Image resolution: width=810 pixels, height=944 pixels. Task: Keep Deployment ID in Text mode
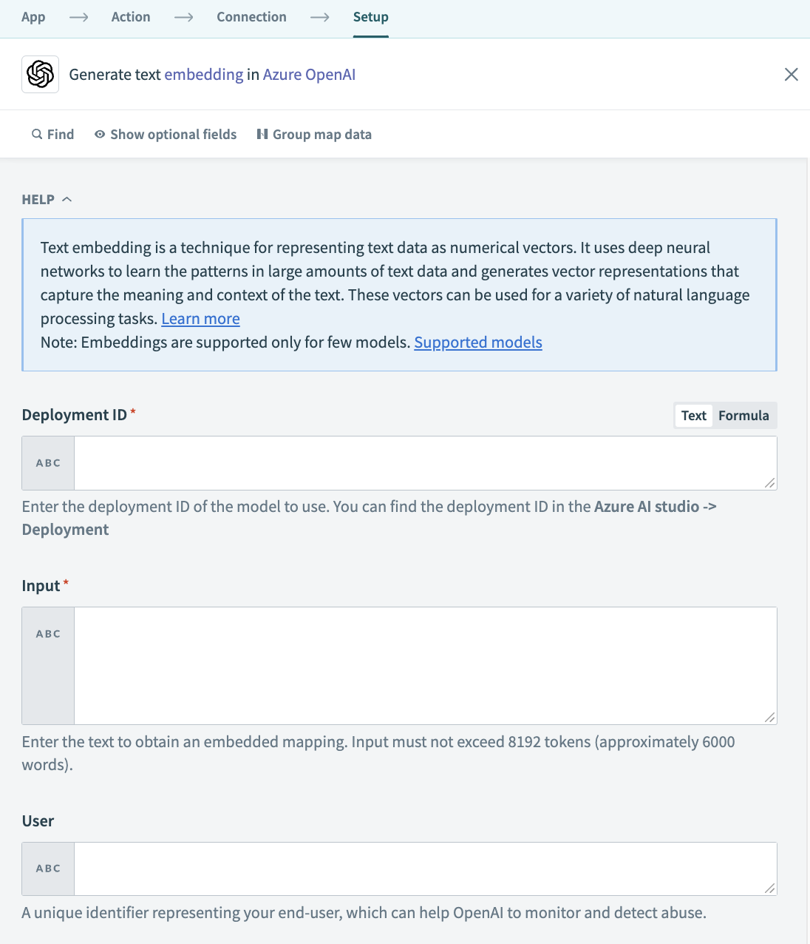pyautogui.click(x=692, y=415)
